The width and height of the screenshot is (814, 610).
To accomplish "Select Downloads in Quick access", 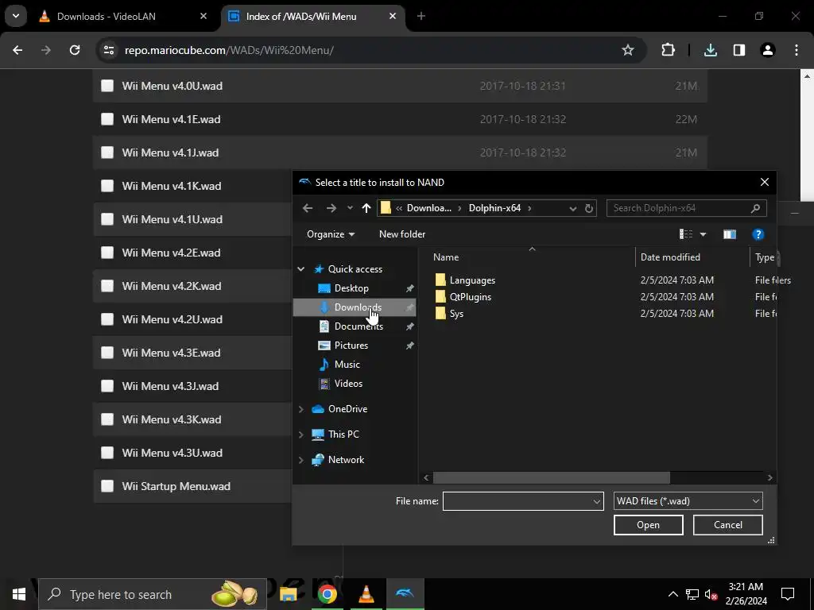I will click(355, 307).
